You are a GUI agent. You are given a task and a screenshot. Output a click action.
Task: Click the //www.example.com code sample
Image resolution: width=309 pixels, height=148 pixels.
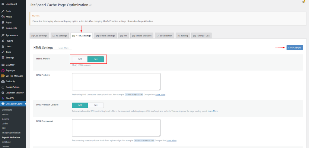[134, 95]
